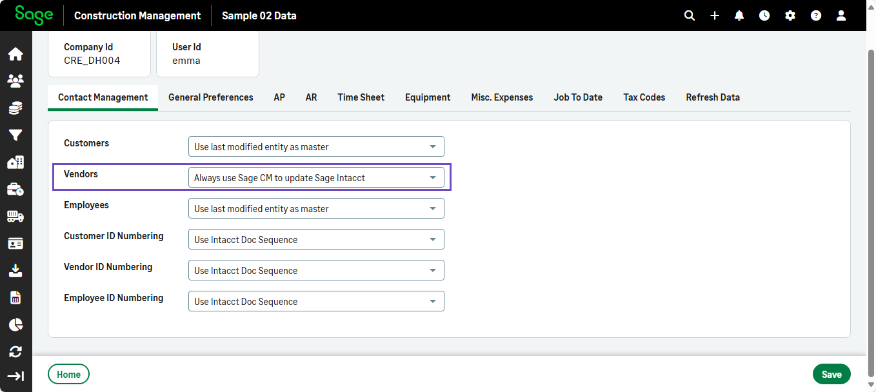
Task: Open the funnel filter icon in sidebar
Action: pos(15,135)
